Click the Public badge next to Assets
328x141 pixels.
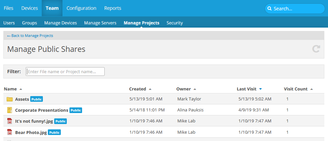(x=37, y=99)
